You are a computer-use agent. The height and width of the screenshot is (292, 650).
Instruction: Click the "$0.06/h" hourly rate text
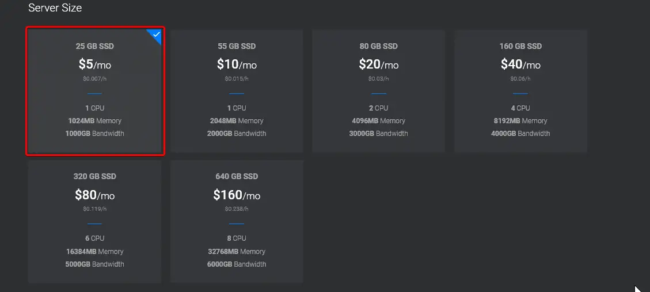tap(520, 78)
